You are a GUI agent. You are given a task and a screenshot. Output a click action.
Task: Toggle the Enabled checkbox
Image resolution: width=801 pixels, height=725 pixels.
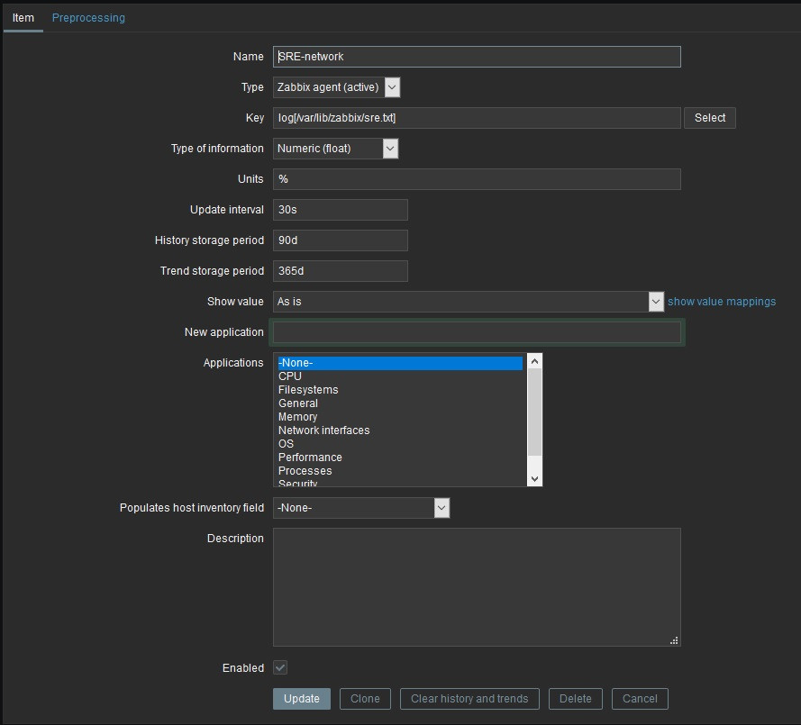[280, 668]
